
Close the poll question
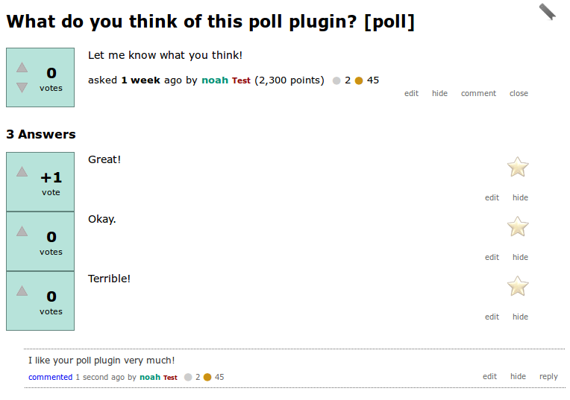[519, 93]
